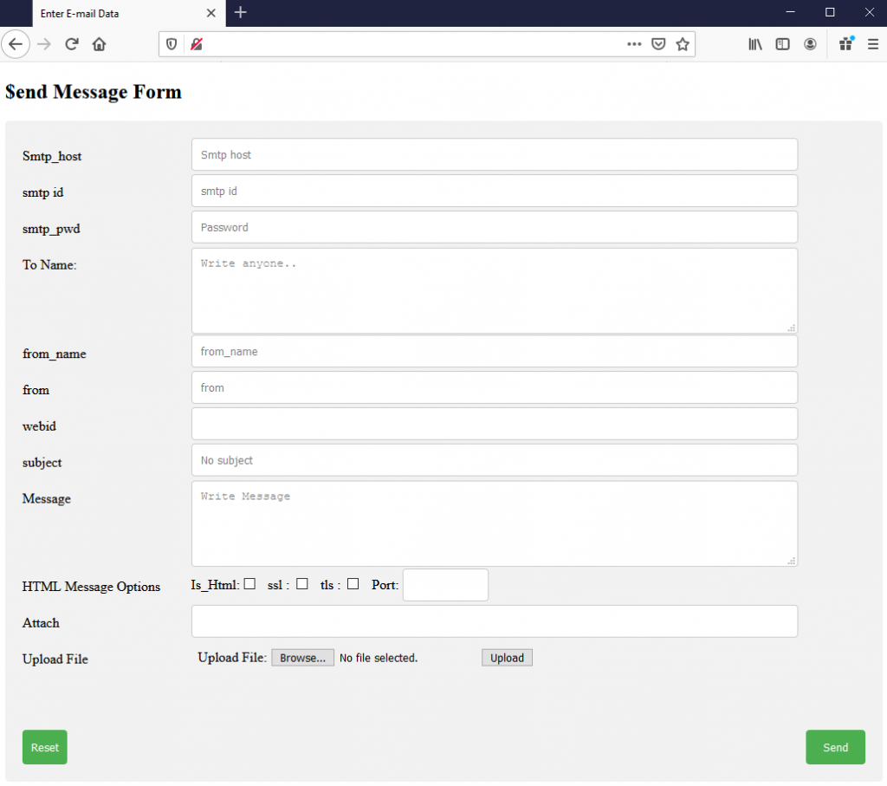The height and width of the screenshot is (786, 887).
Task: Grab the To Name textarea resize handle
Action: click(x=792, y=328)
